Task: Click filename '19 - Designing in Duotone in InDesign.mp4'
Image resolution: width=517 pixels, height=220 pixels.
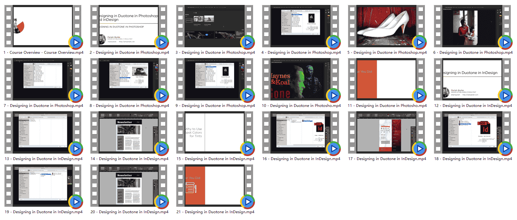Action: [43, 212]
